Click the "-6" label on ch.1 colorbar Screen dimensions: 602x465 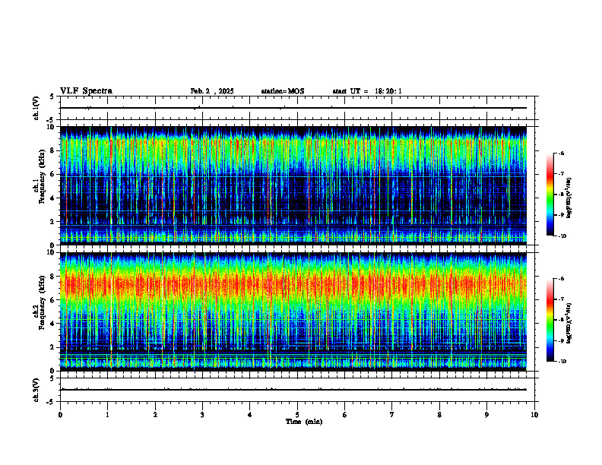pos(561,153)
